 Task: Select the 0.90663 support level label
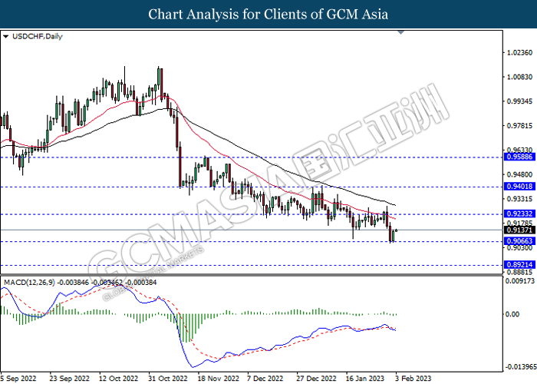pos(519,241)
